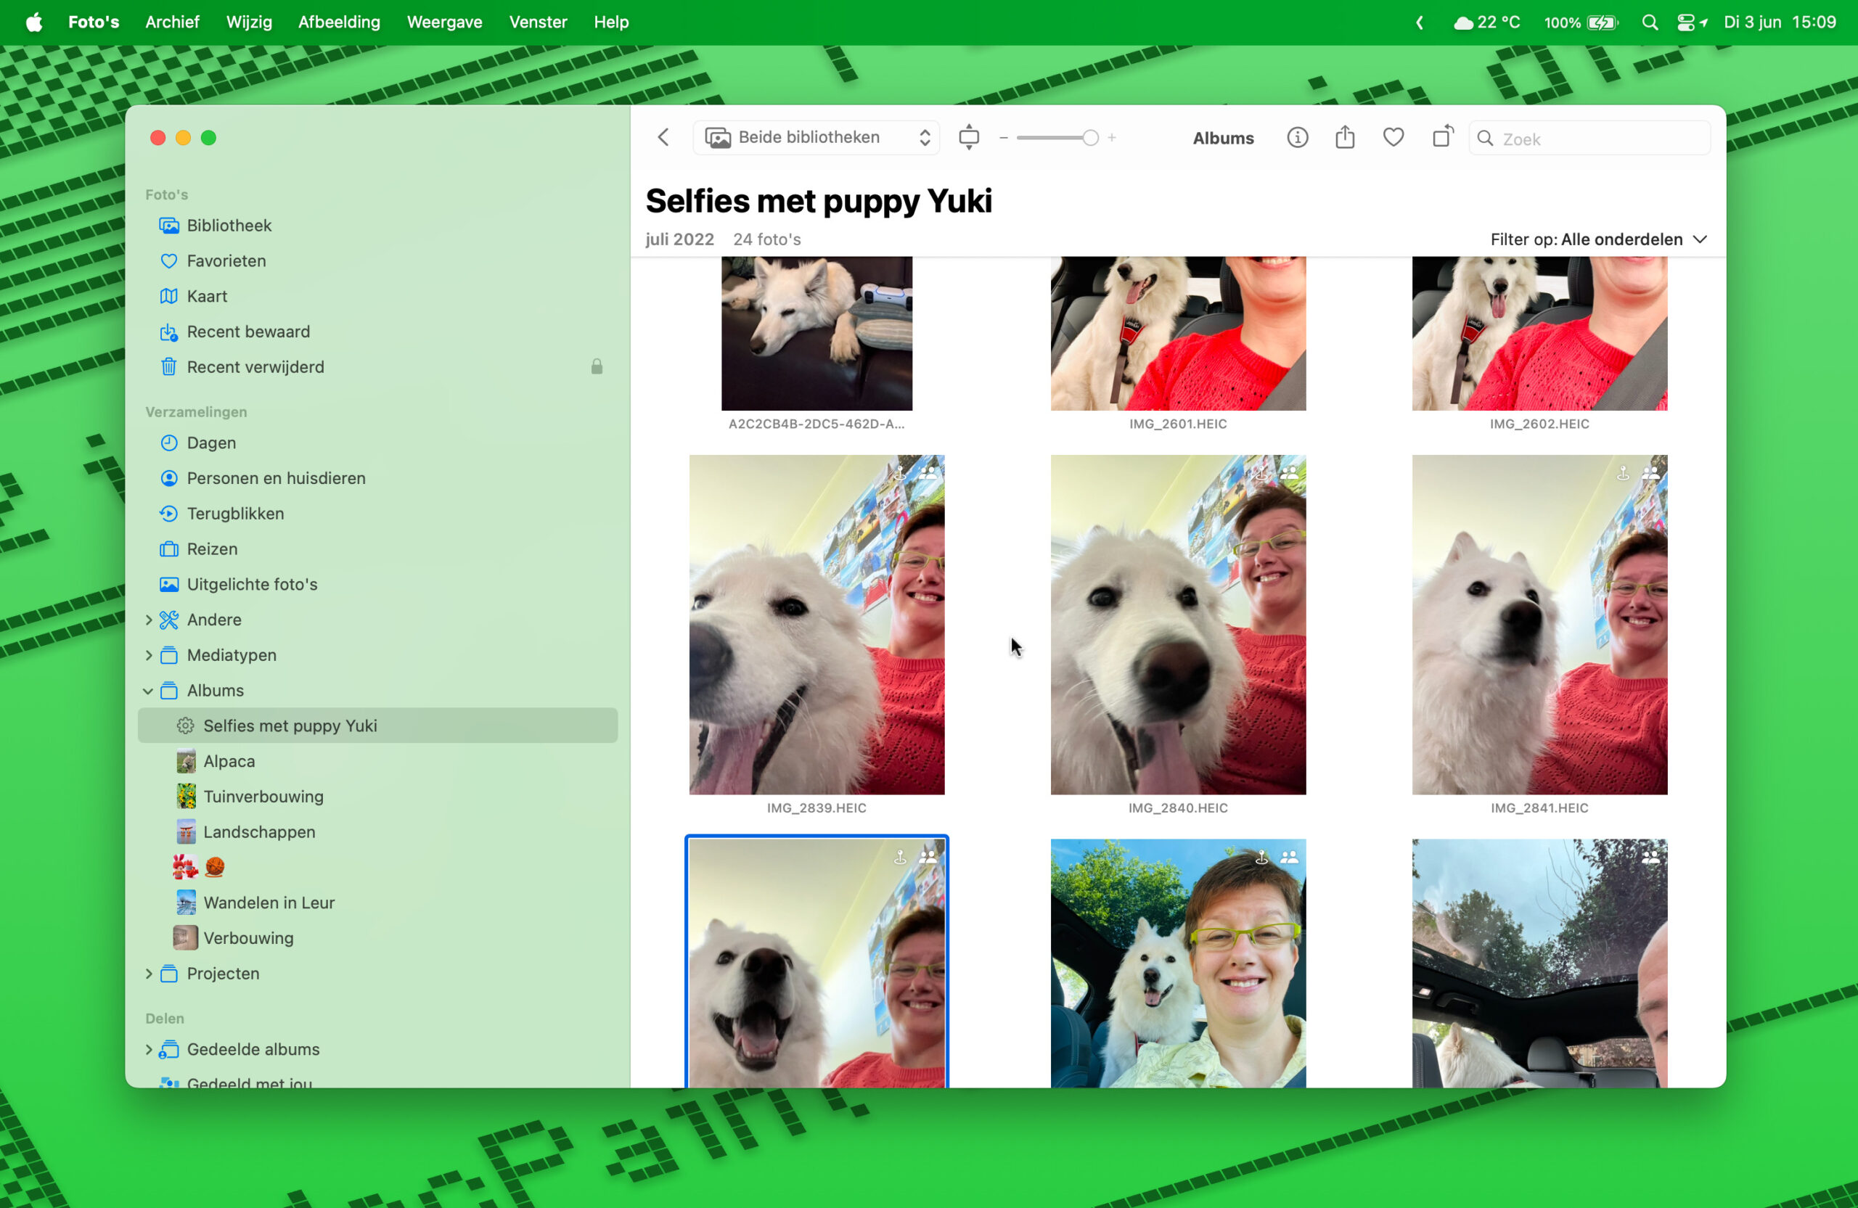Viewport: 1858px width, 1208px height.
Task: Click the info button in toolbar
Action: [1297, 137]
